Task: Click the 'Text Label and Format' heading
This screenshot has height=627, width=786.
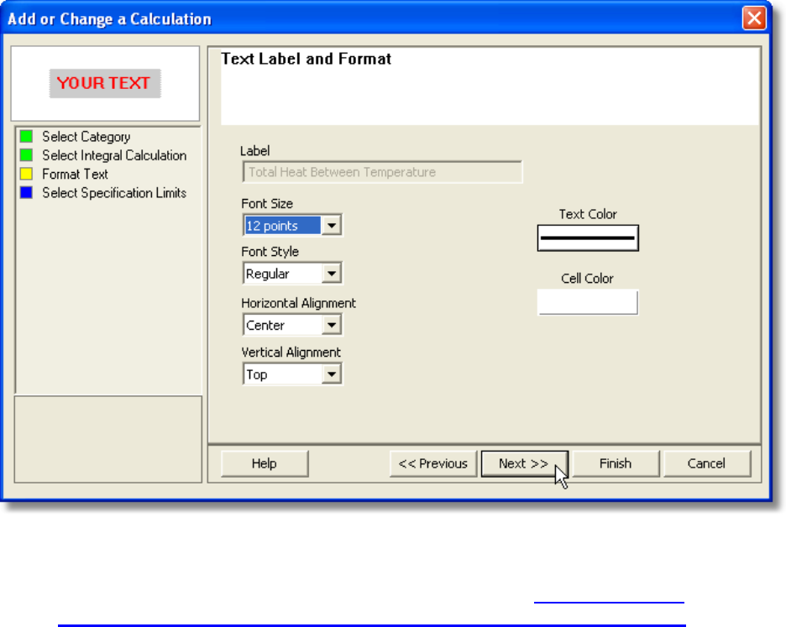Action: pyautogui.click(x=307, y=59)
